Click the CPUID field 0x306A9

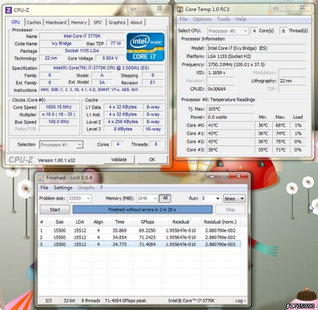221,89
